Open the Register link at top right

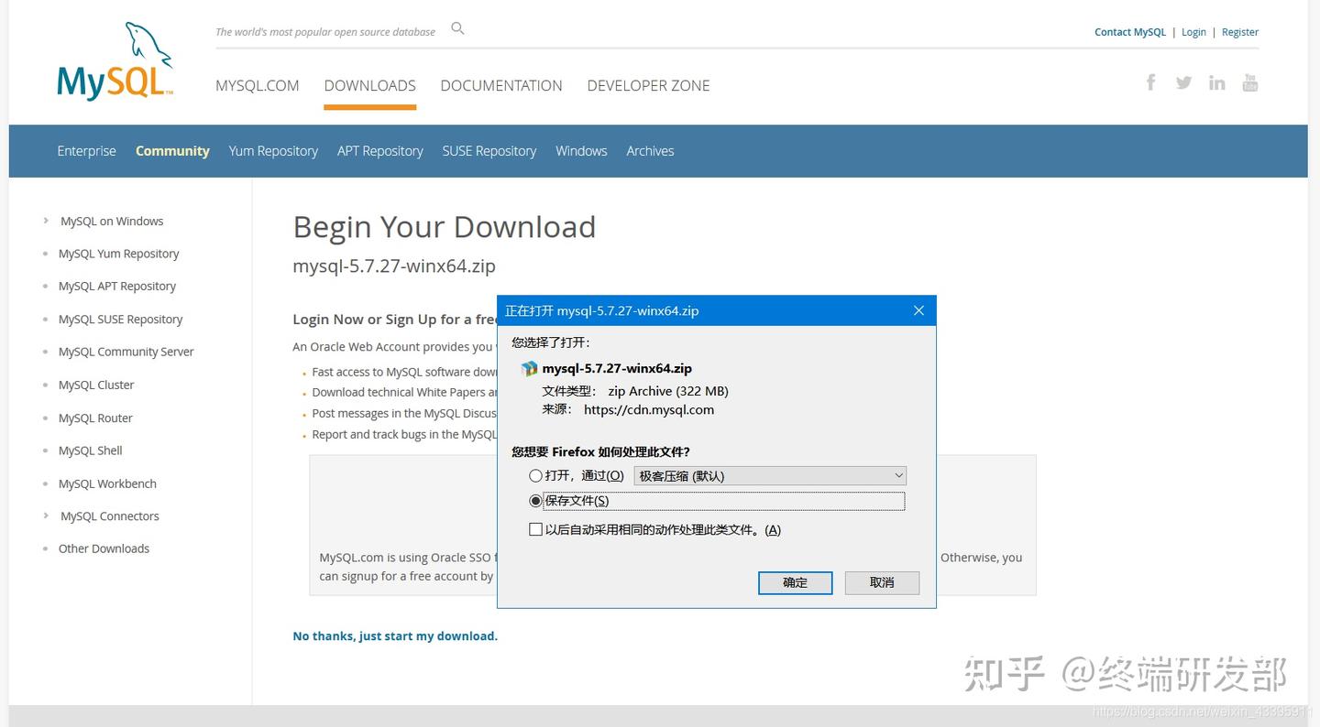point(1239,31)
